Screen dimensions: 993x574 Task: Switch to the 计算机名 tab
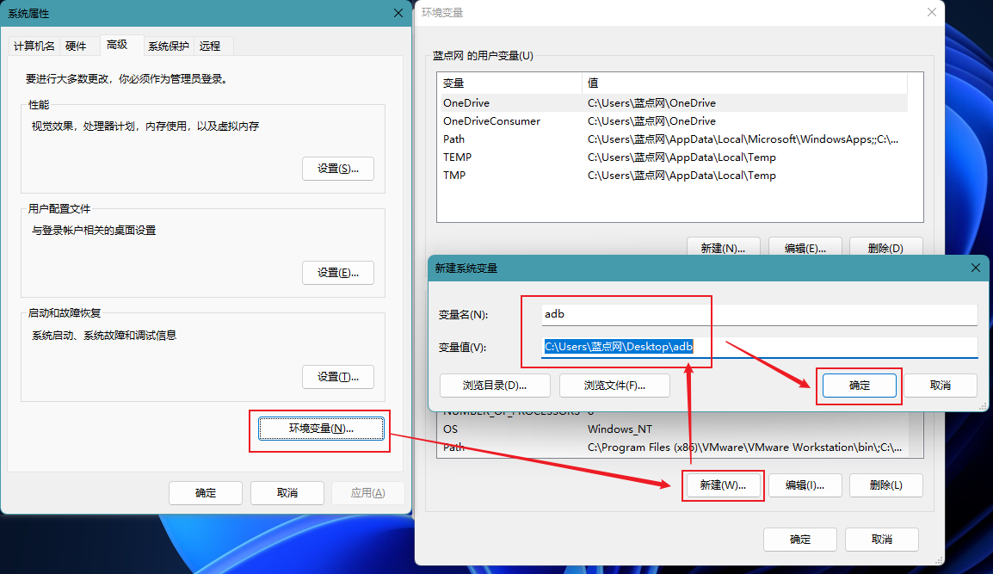pos(34,46)
